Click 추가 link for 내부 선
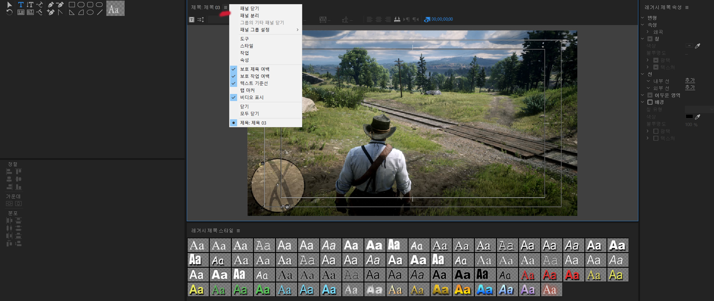 (x=690, y=80)
